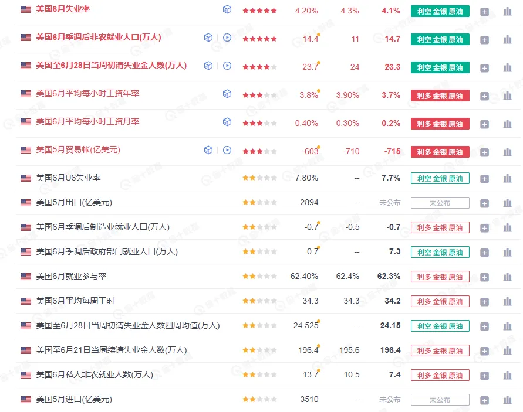Click cube icon for 美国6月失业率

coord(227,9)
